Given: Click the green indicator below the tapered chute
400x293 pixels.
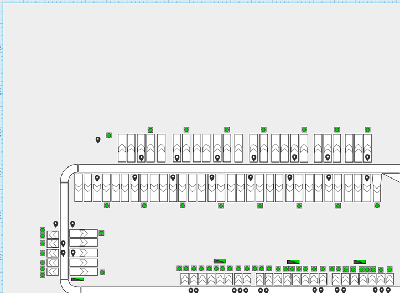Looking at the screenshot, I should [377, 206].
